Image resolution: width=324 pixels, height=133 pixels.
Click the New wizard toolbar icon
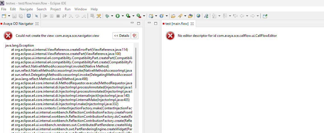click(4, 16)
